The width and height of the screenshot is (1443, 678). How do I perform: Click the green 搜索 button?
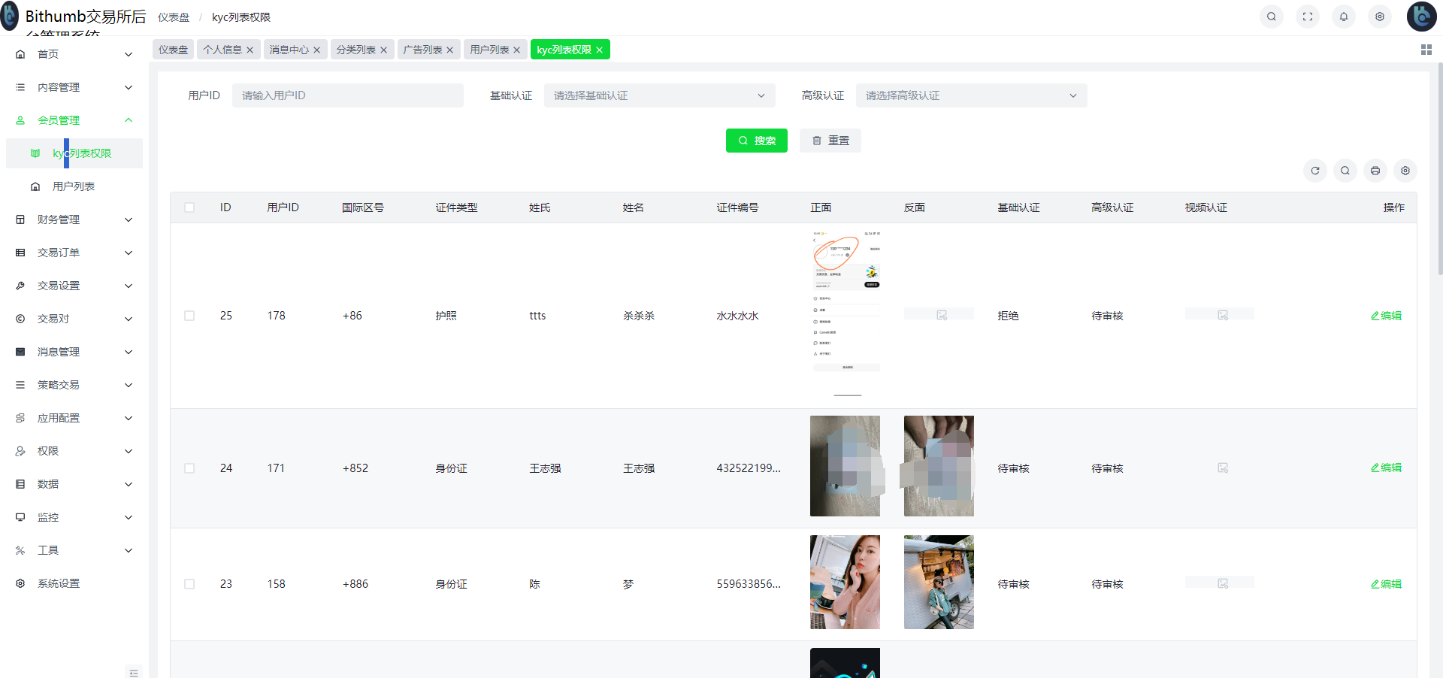tap(756, 141)
